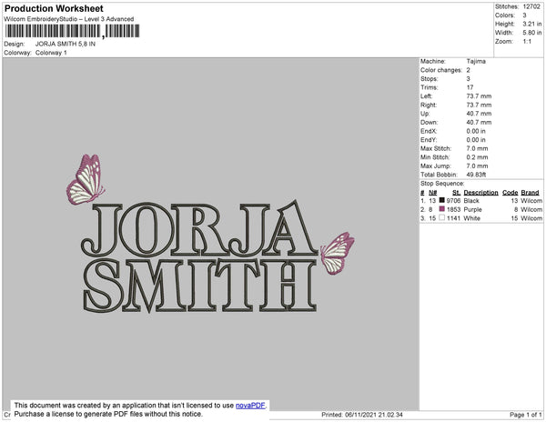Open the novaPDF hyperlink
The image size is (546, 422).
(x=250, y=406)
